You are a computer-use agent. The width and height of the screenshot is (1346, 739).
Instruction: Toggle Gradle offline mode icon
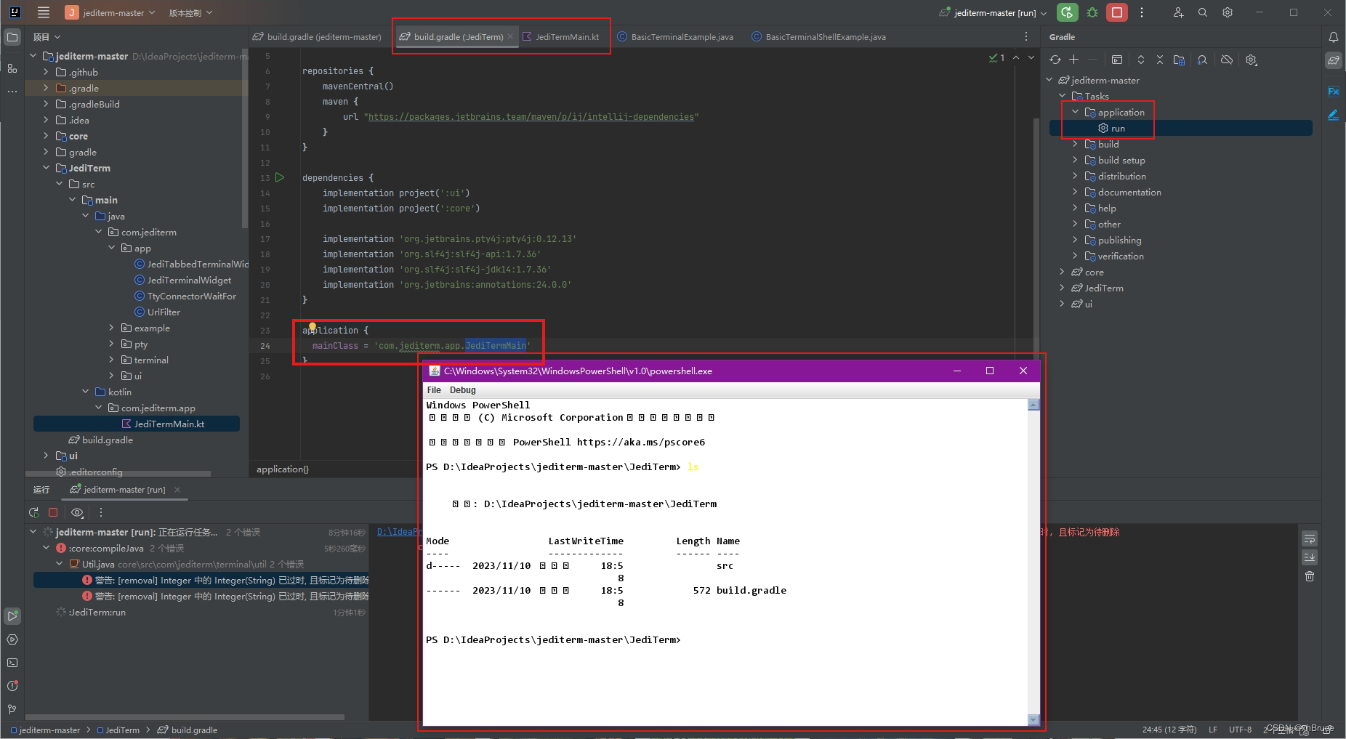click(1227, 60)
